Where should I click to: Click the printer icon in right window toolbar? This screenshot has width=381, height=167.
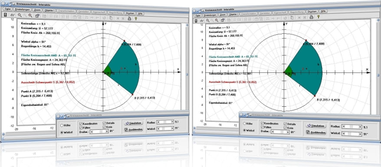click(311, 17)
